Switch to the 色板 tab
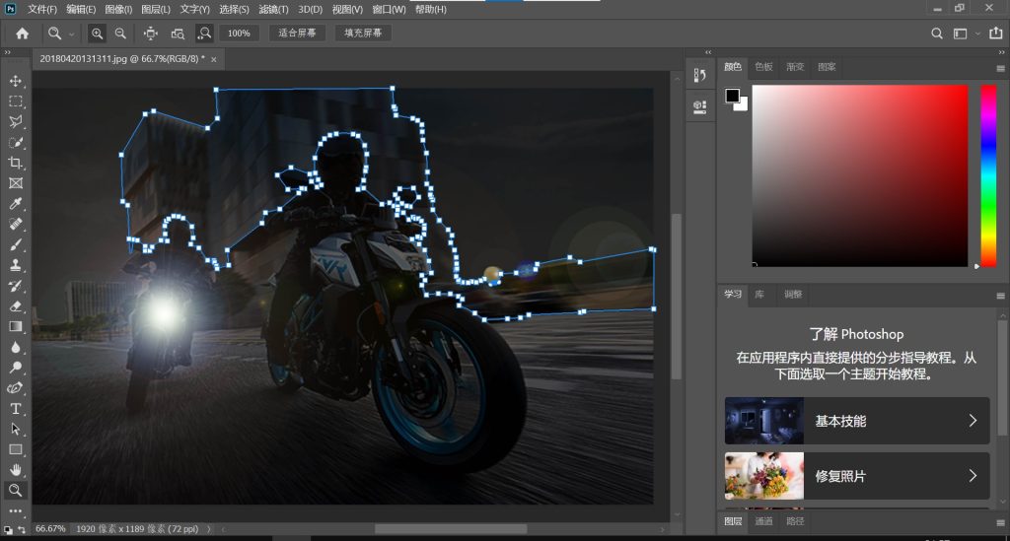The image size is (1010, 541). point(763,67)
